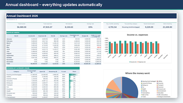This screenshot has width=183, height=103.
Task: Select the December row label
Action: pyautogui.click(x=10, y=62)
